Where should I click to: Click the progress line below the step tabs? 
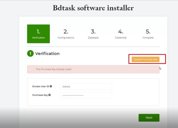point(93,47)
